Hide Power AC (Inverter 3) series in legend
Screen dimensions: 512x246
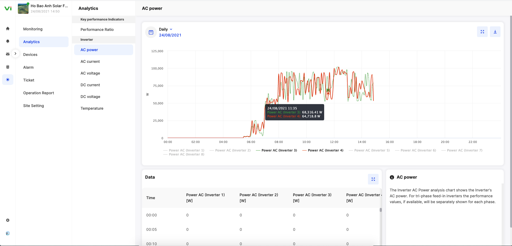click(x=279, y=150)
